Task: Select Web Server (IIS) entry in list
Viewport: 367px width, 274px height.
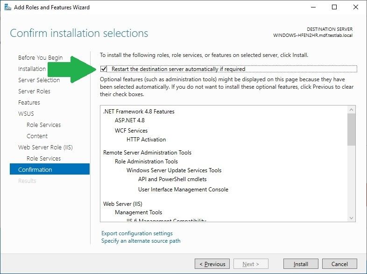Action: tap(123, 204)
